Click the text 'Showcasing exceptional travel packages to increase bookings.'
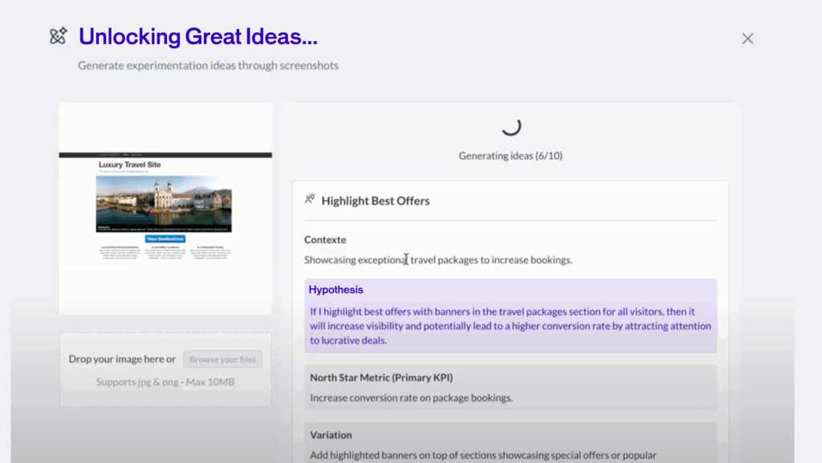822x463 pixels. (x=438, y=260)
